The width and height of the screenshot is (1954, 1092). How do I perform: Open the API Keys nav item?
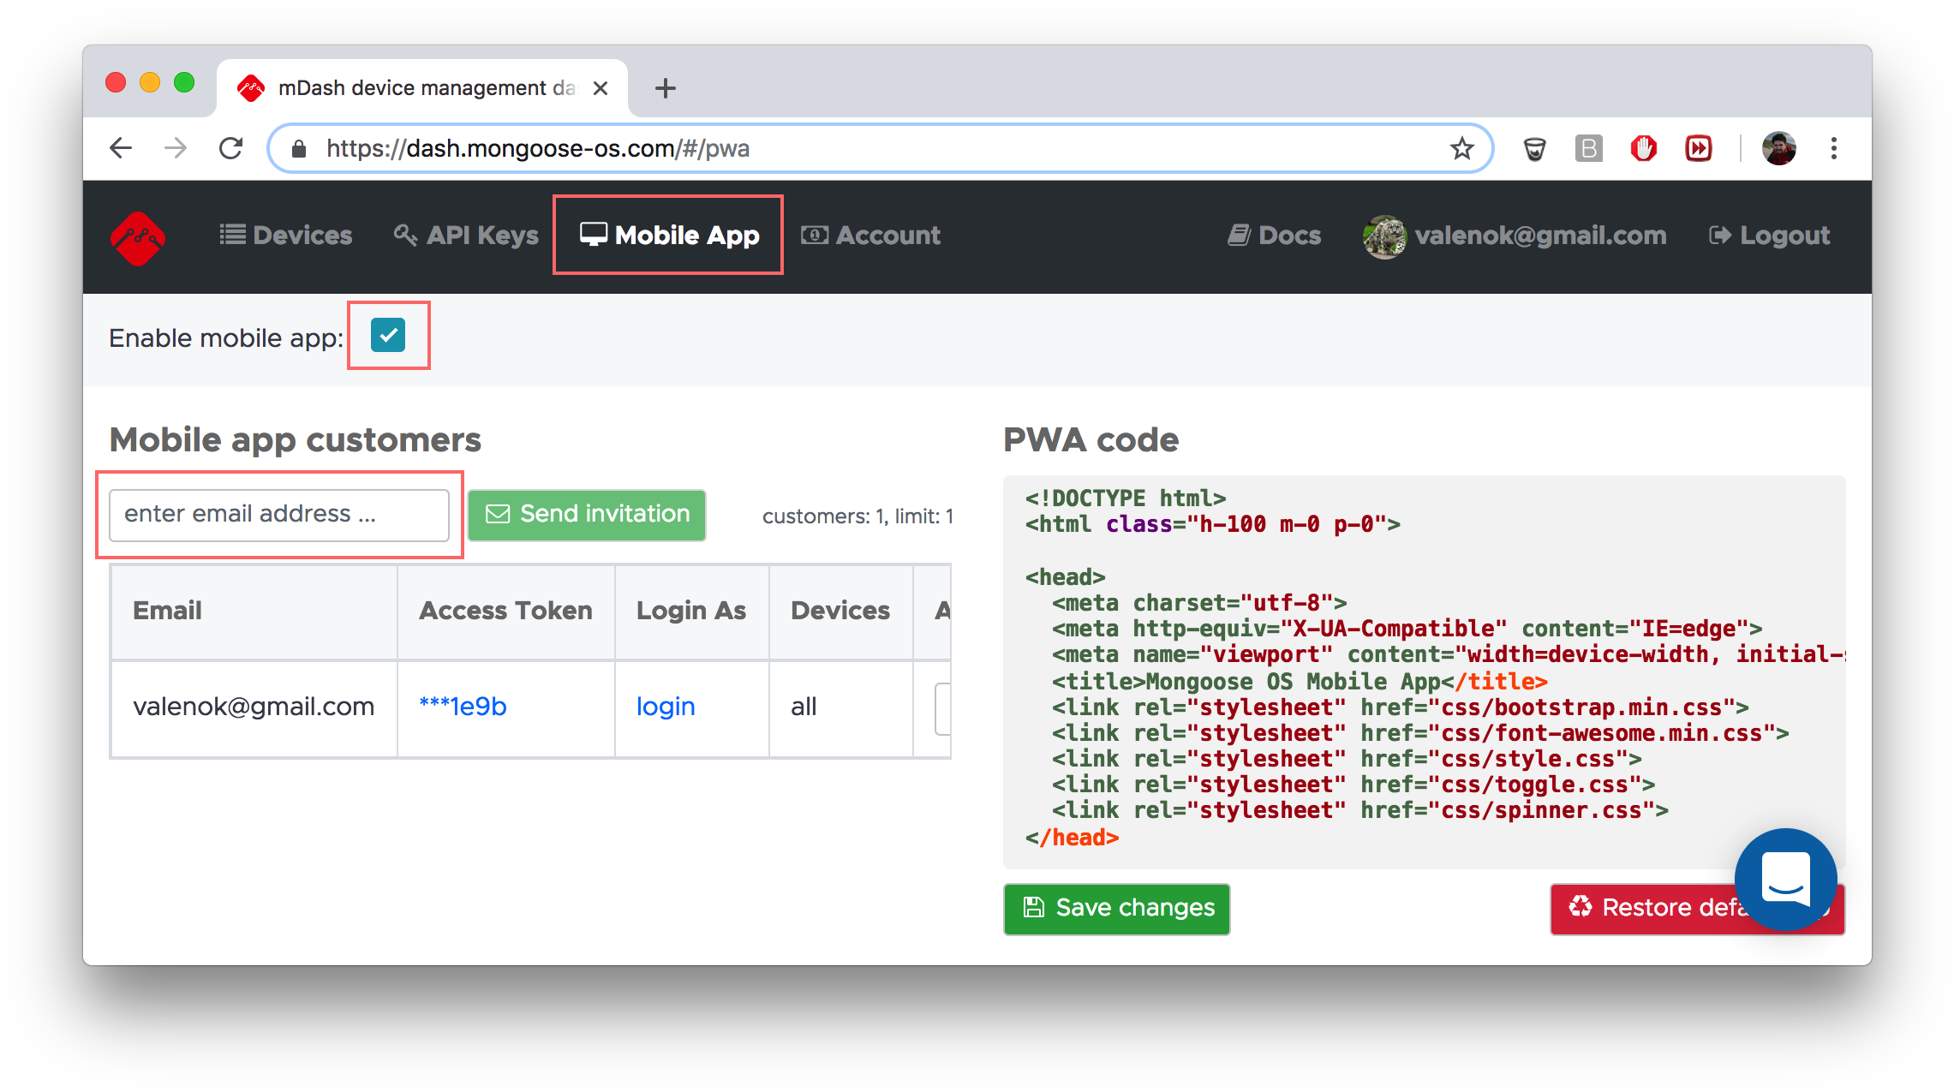point(466,236)
